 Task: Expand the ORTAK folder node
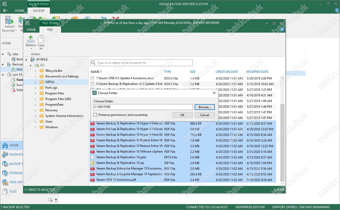pos(36,82)
